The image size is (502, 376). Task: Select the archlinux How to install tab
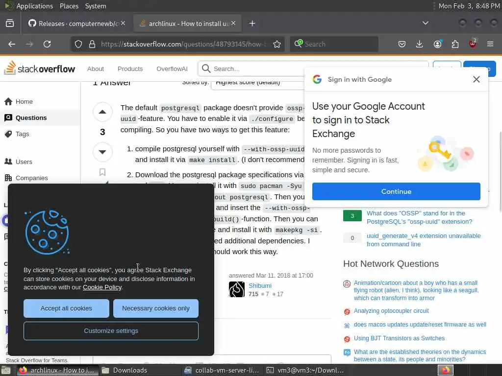(x=188, y=23)
